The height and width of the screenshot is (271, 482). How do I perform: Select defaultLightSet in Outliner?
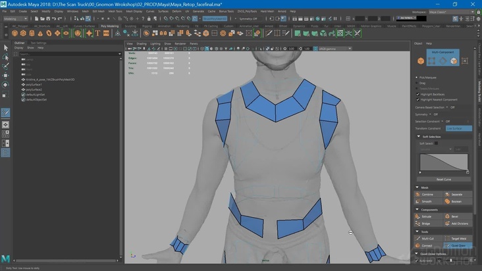(x=36, y=95)
